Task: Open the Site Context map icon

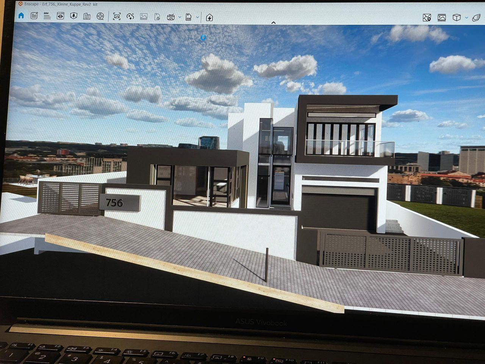Action: coord(74,16)
